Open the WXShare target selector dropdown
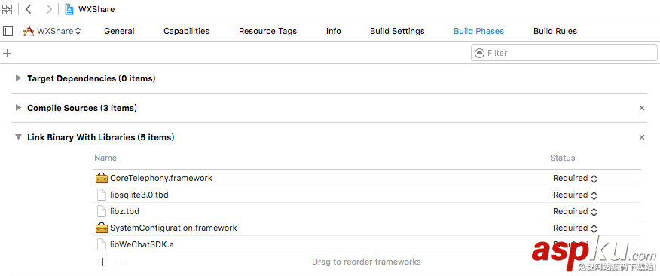The height and width of the screenshot is (276, 660). click(52, 31)
